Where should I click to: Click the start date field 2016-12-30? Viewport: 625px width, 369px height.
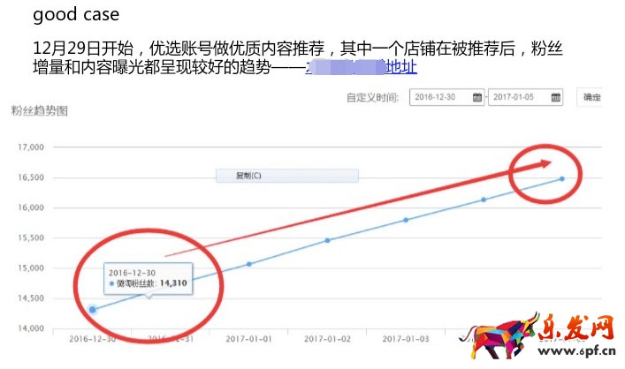coord(441,97)
